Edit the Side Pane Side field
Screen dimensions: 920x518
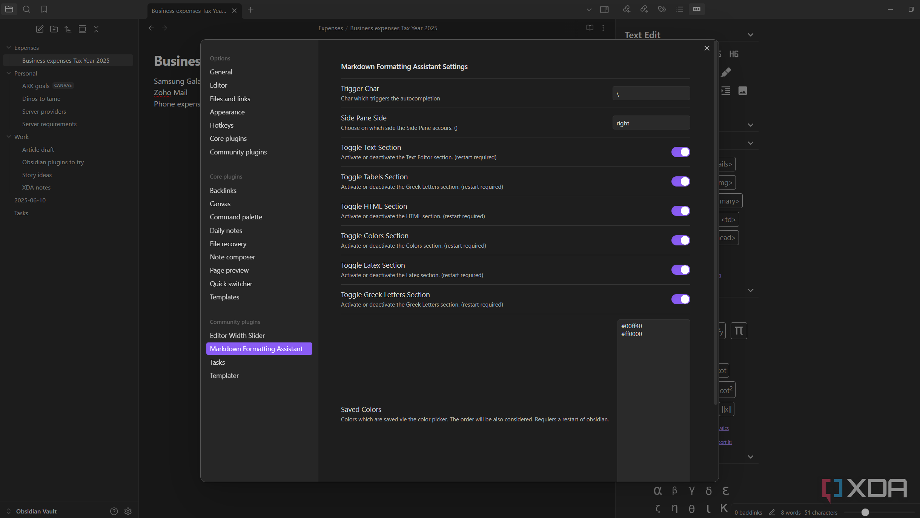(651, 123)
